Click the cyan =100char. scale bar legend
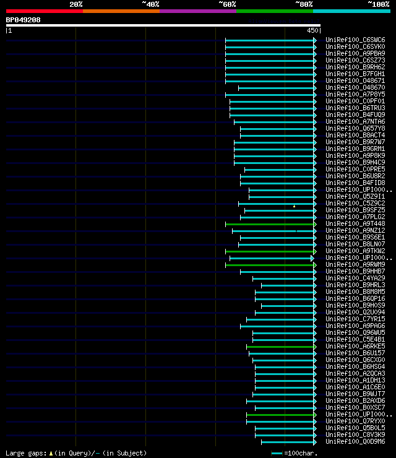 click(x=277, y=453)
